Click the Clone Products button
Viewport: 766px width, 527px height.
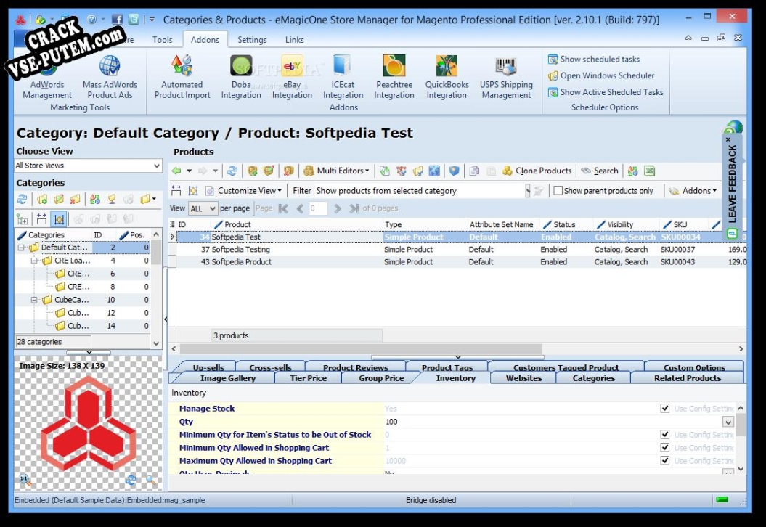[x=537, y=171]
